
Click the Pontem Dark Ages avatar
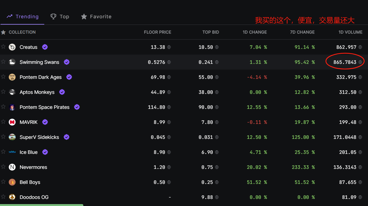coord(12,77)
